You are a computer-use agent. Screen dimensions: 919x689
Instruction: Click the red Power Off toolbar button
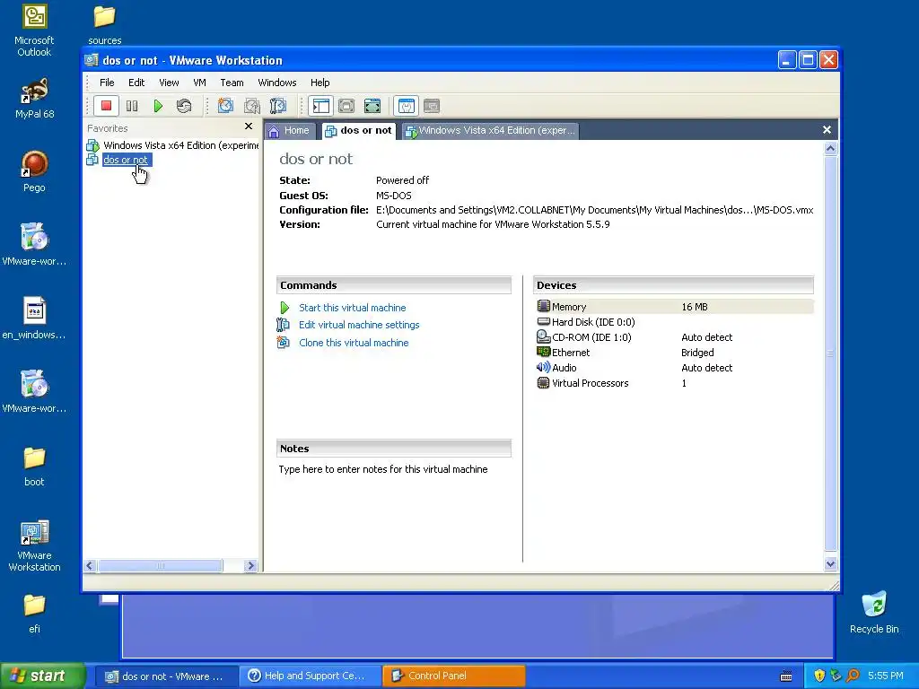(106, 106)
